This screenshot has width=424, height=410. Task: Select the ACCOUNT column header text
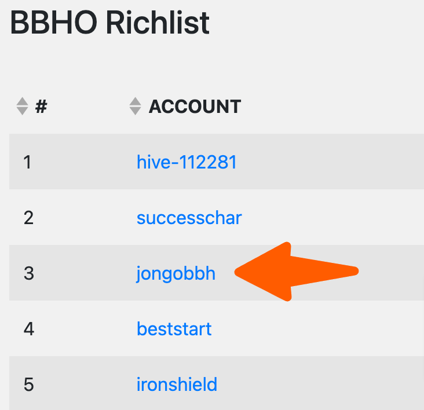195,107
